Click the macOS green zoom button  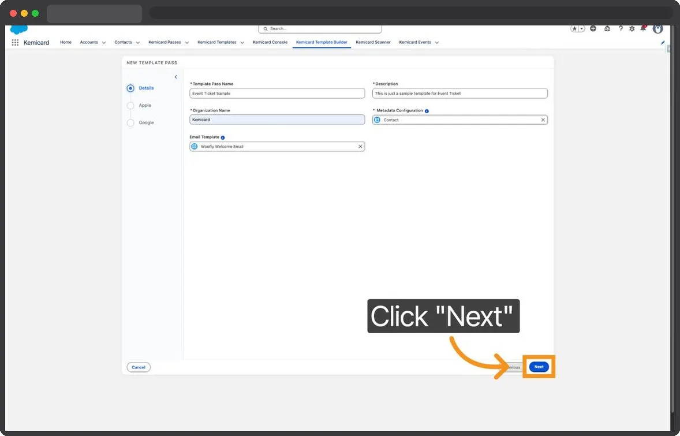click(35, 13)
